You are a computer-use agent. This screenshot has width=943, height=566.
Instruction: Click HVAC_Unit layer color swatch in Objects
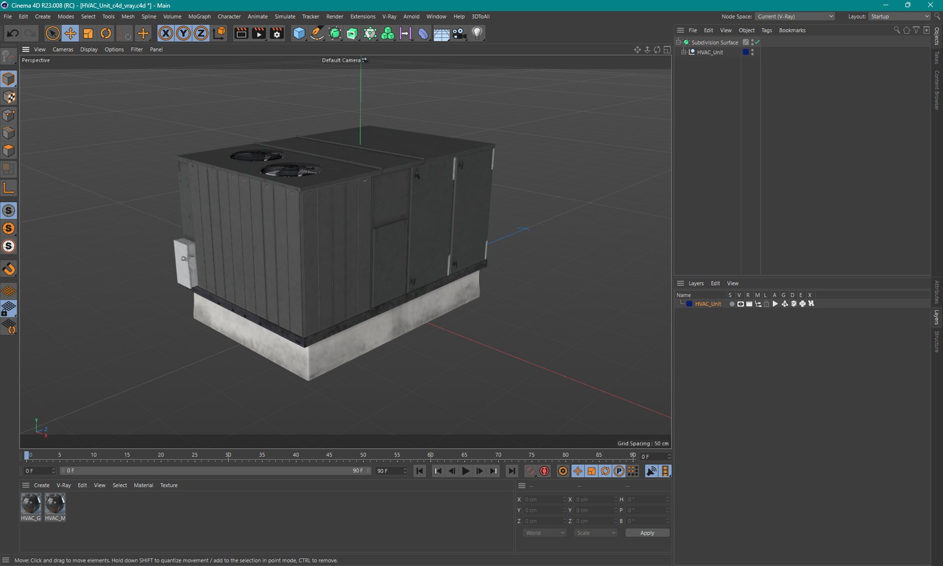pos(745,52)
